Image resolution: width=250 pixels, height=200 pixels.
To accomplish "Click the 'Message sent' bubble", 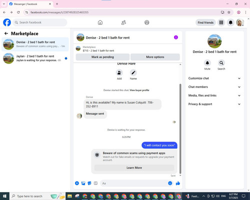I will coord(95,114).
